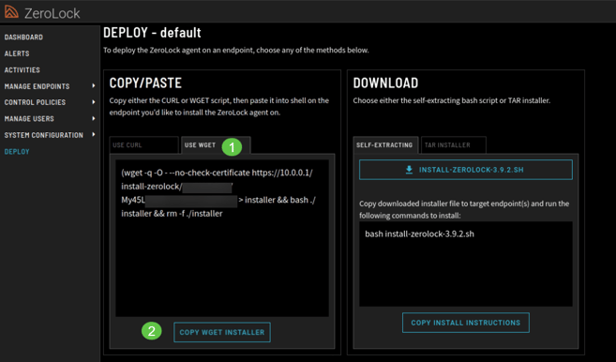
Task: Switch to the Use WGET tab
Action: tap(216, 145)
